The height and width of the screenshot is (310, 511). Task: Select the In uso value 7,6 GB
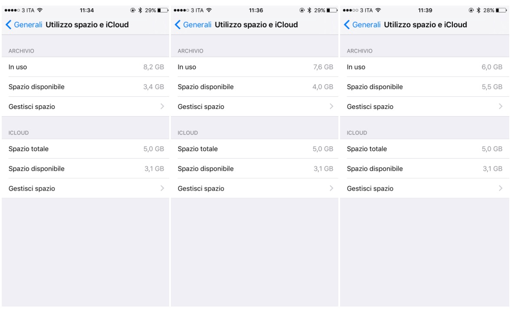coord(323,67)
